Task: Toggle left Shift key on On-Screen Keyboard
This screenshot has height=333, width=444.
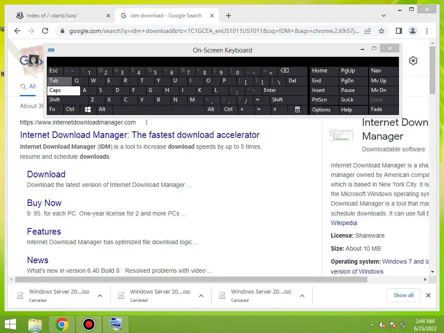Action: coord(67,100)
